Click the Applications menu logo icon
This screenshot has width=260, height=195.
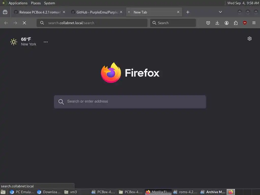[x=5, y=3]
